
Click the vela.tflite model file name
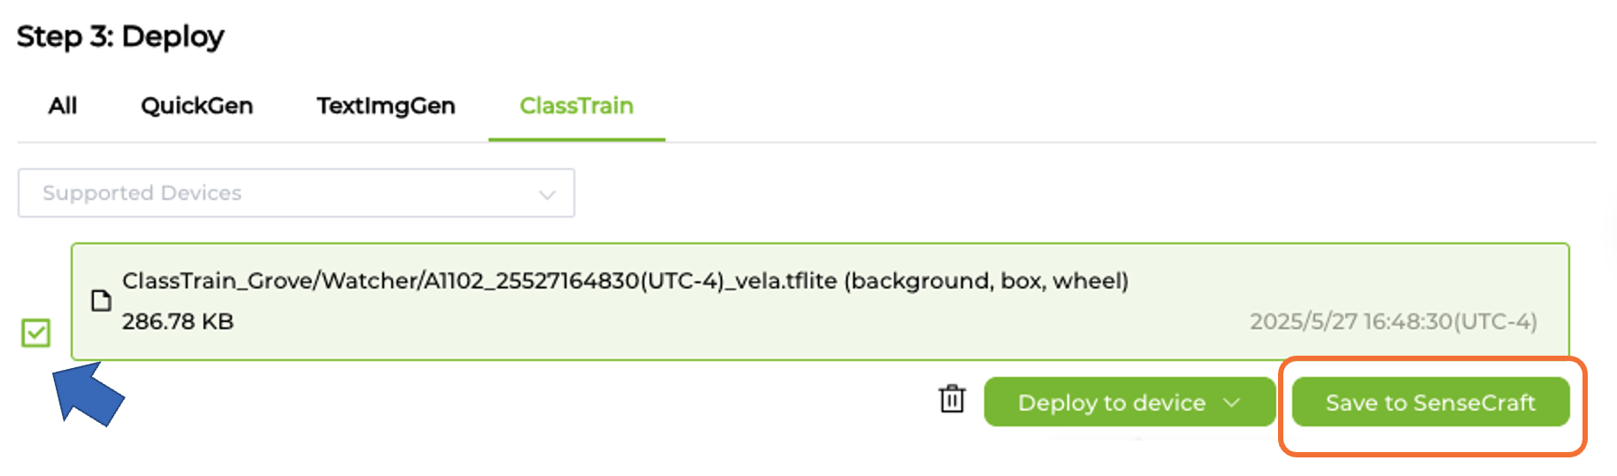479,280
